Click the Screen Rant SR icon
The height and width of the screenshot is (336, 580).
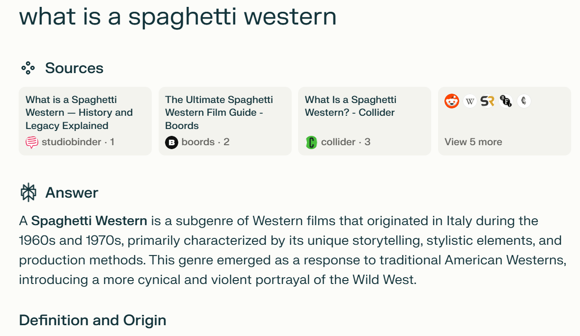(x=487, y=102)
